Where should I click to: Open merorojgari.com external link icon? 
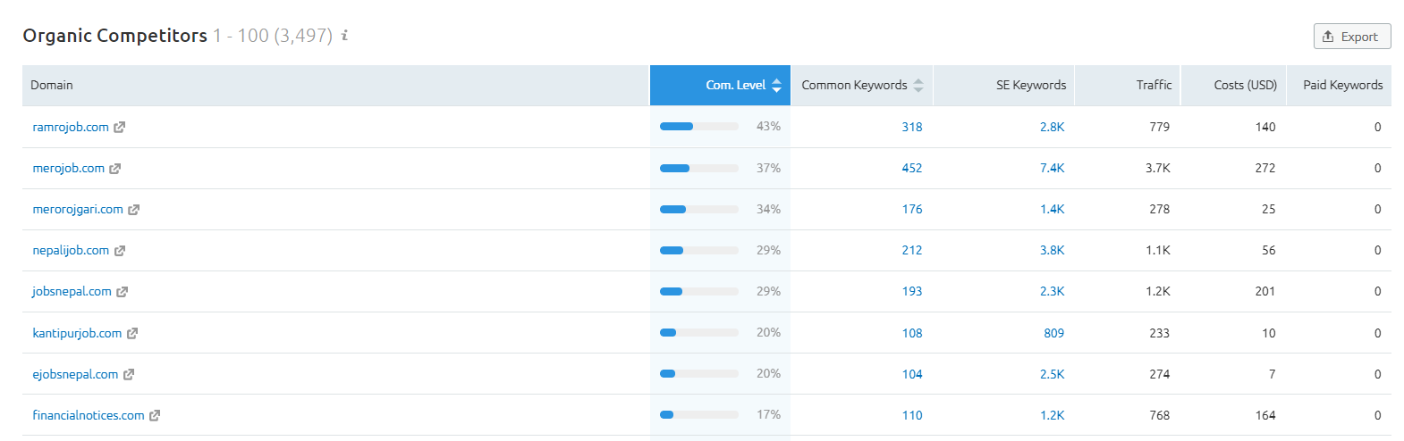coord(134,210)
